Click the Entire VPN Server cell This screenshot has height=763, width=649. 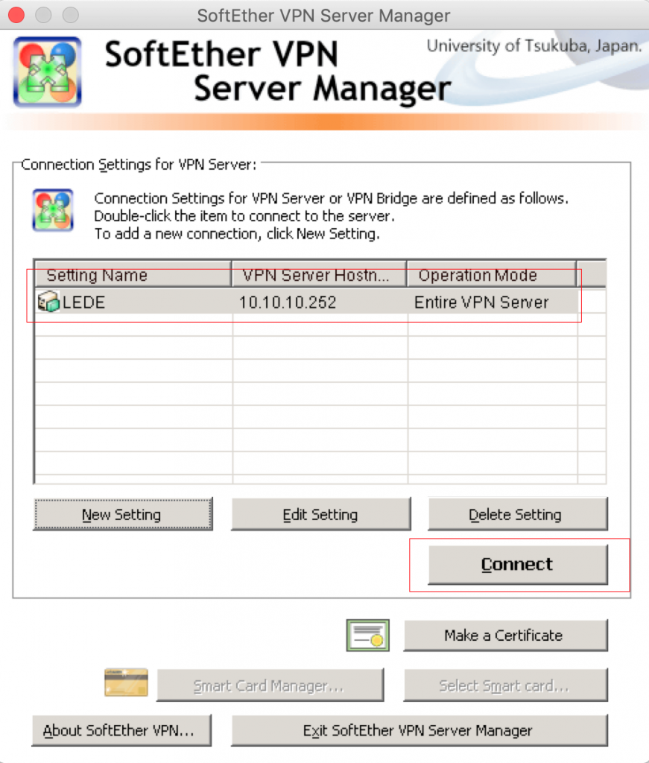pyautogui.click(x=481, y=303)
